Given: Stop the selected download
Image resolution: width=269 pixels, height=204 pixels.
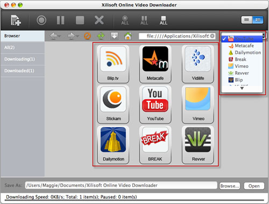Looking at the screenshot, I should (x=80, y=20).
